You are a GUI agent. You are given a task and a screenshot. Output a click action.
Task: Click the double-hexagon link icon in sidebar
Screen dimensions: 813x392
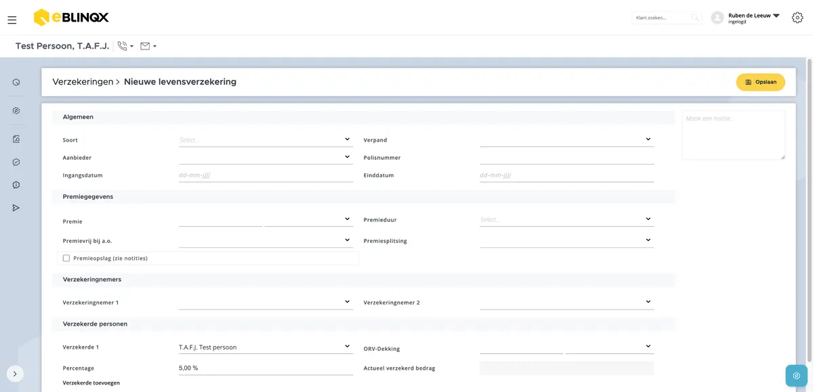(x=16, y=110)
